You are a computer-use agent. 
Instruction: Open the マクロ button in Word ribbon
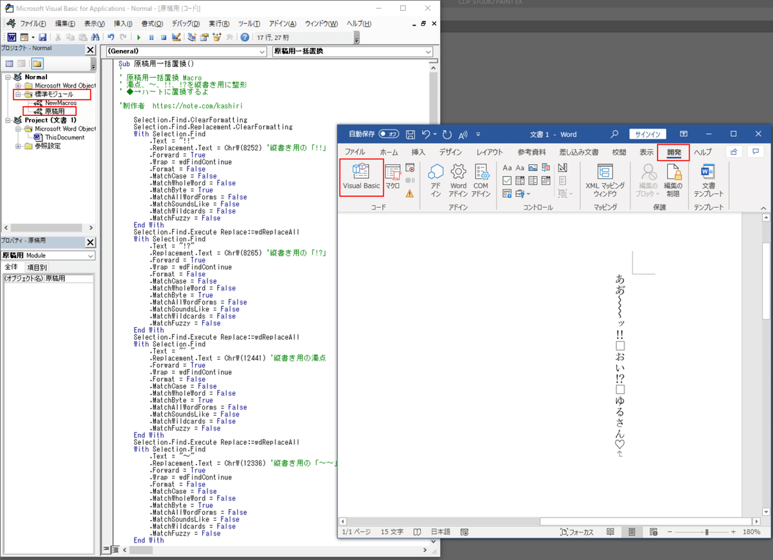392,178
